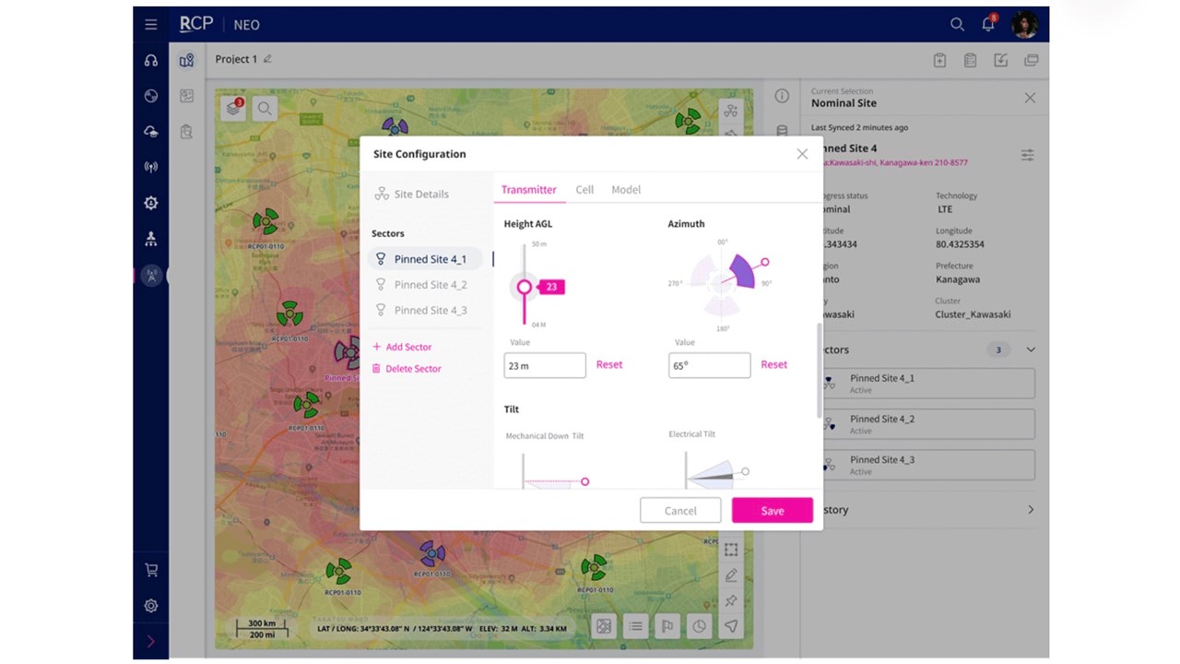Click the map layers icon with badge
Image resolution: width=1180 pixels, height=664 pixels.
(234, 109)
